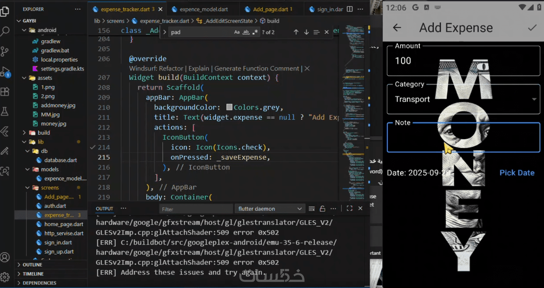This screenshot has width=544, height=288.
Task: Go back from Add Expense screen
Action: (x=397, y=28)
